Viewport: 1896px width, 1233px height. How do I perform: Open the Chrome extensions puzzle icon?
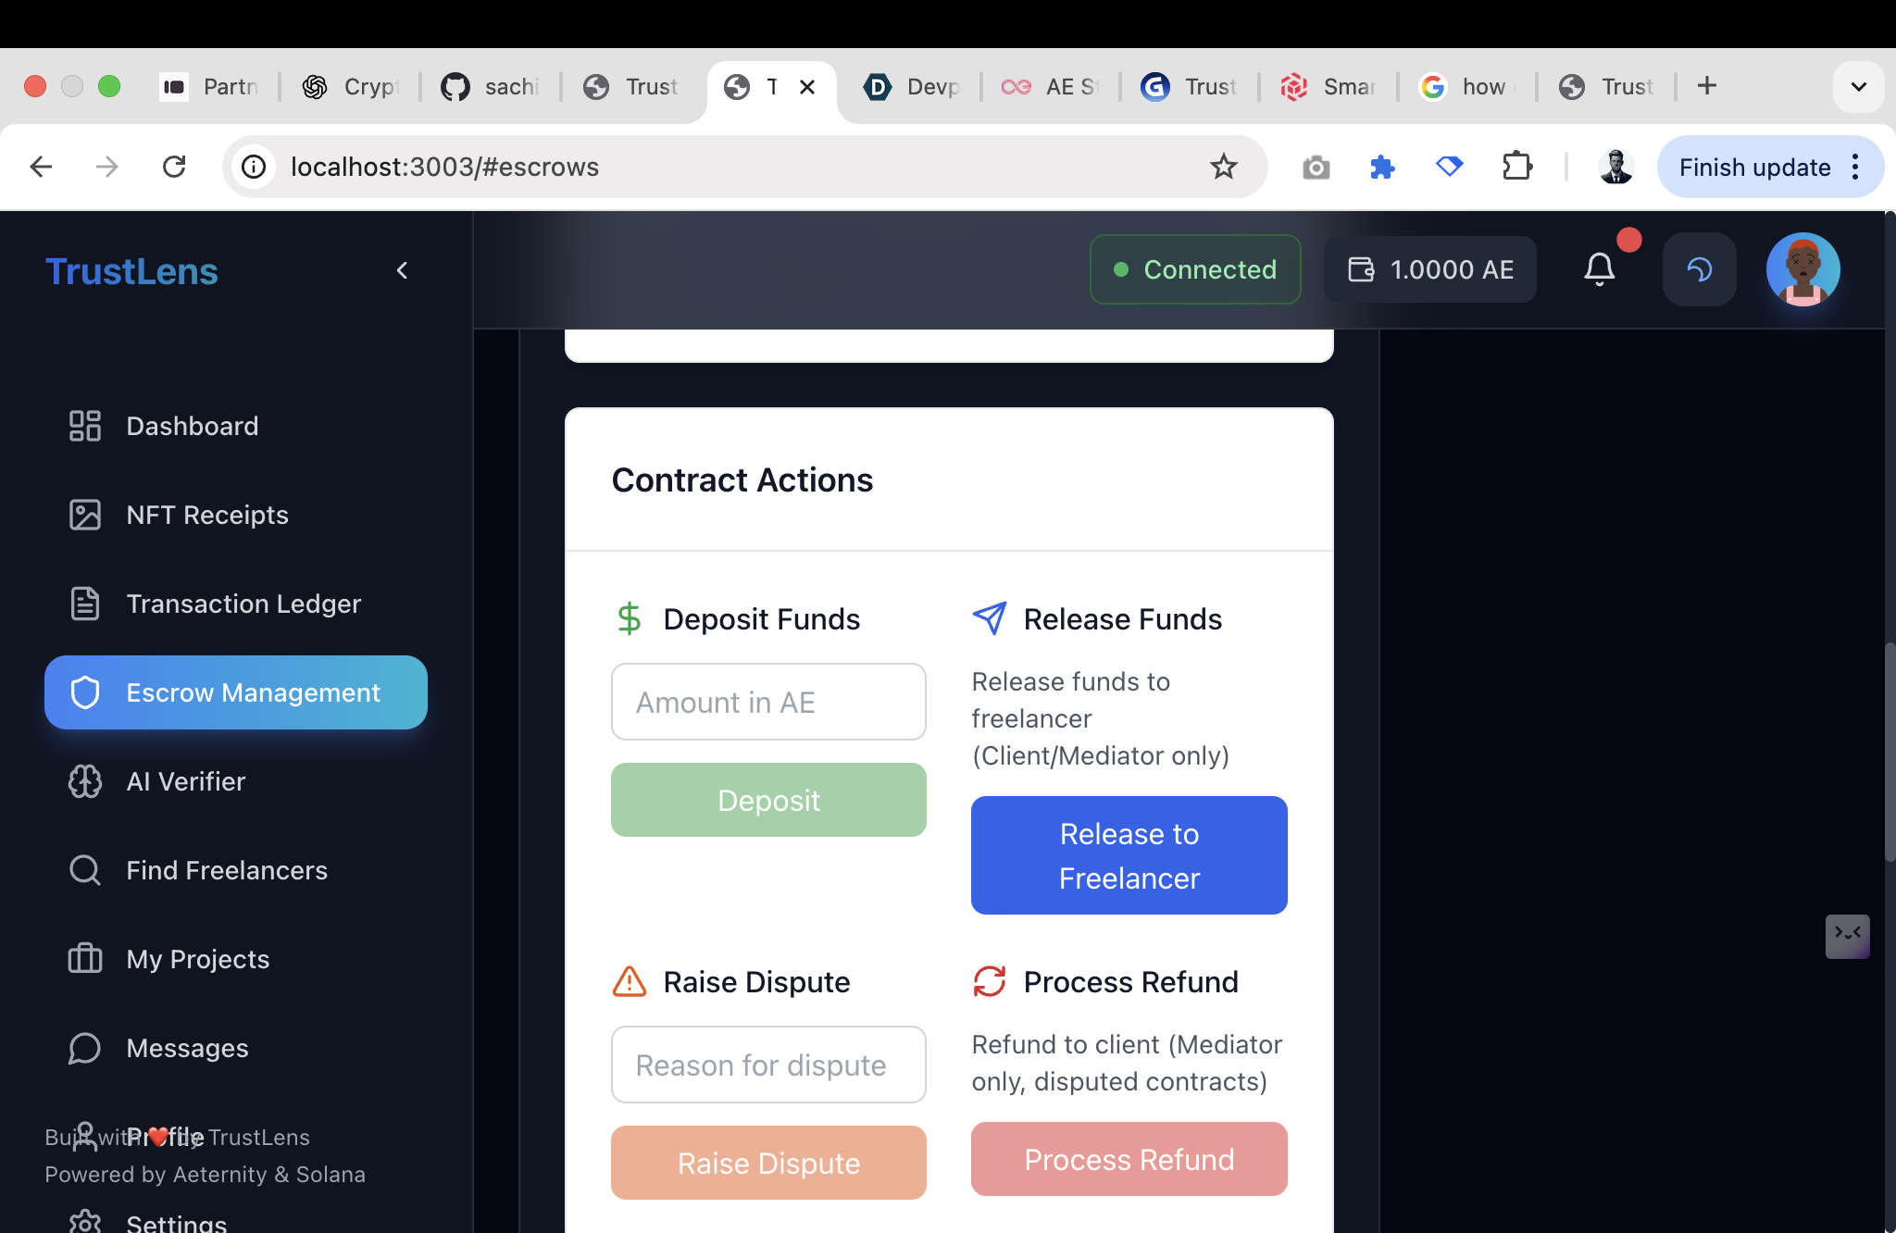[x=1516, y=167]
